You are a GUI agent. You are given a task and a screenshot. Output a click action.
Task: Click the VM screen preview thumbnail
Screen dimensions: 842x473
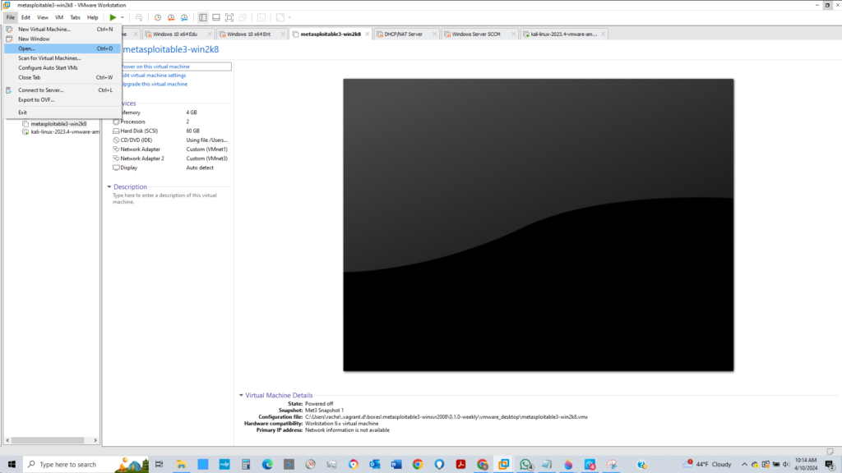click(x=538, y=225)
